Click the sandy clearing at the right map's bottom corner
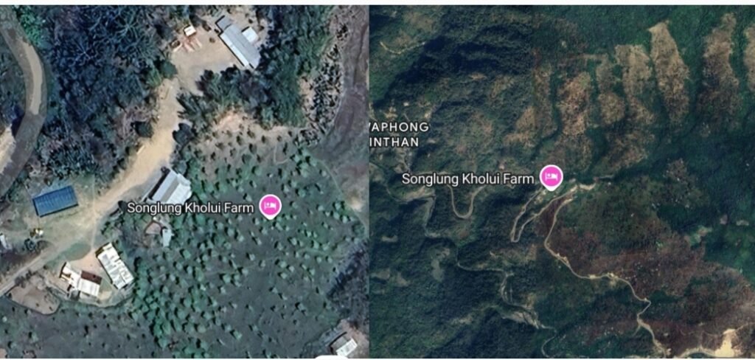Image resolution: width=755 pixels, height=360 pixels. [731, 343]
